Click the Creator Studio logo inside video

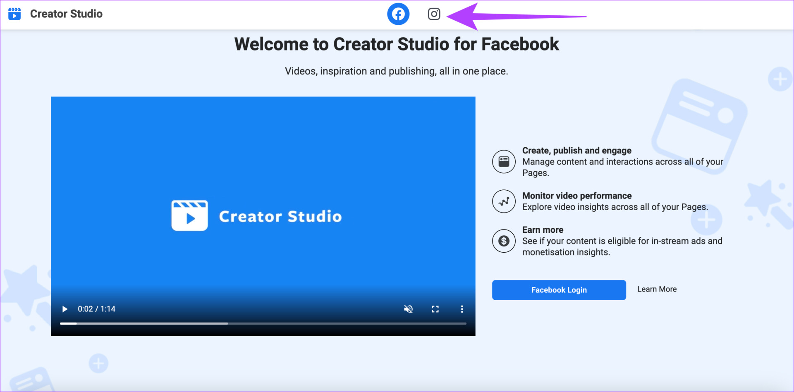(257, 216)
